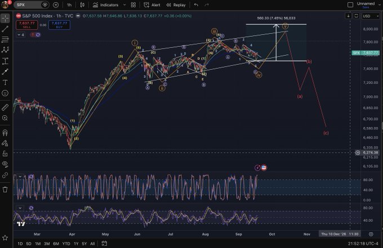Screen dimensions: 383x248
Task: Toggle lock all drawings
Action: coord(5,154)
